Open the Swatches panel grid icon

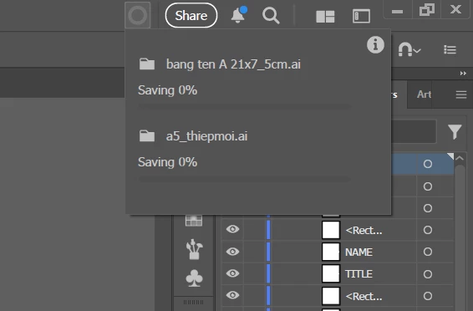click(x=194, y=220)
